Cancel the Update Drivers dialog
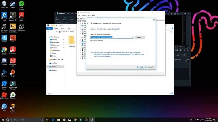Viewport: 218px width, 122px height. [150, 67]
